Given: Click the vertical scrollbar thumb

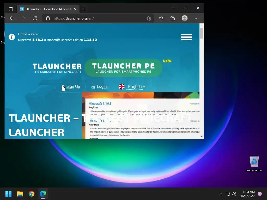Looking at the screenshot, I should 202,33.
